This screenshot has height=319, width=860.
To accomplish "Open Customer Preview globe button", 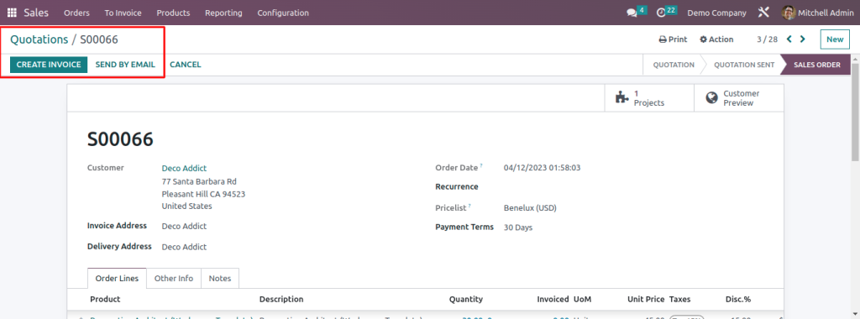I will click(739, 98).
